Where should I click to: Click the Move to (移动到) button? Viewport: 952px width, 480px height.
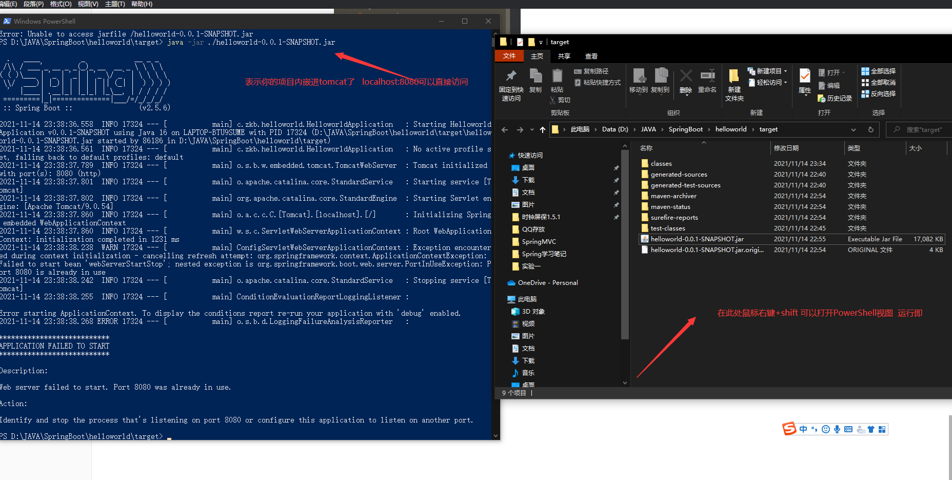tap(639, 81)
